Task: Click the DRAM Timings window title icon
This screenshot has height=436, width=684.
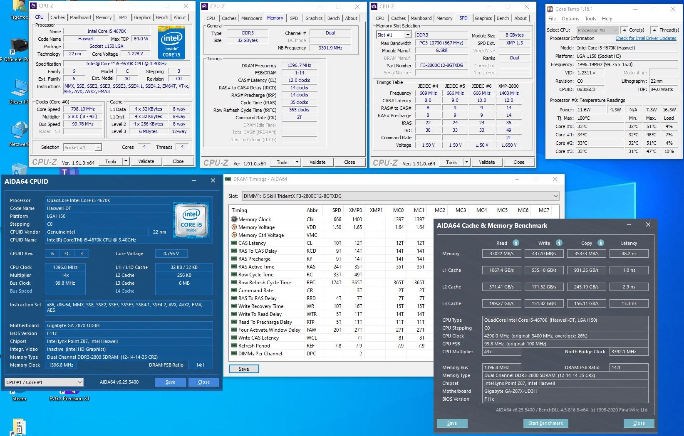Action: pos(228,179)
